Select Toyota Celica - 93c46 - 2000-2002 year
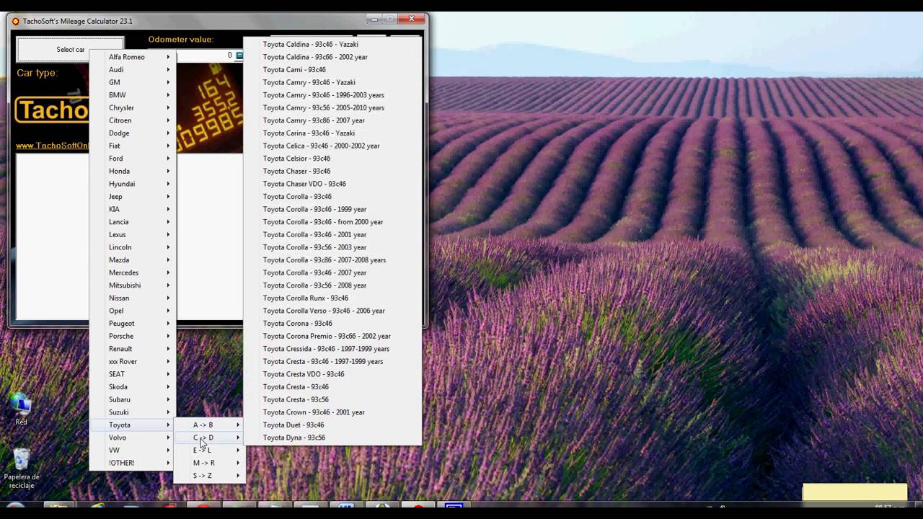 click(332, 146)
